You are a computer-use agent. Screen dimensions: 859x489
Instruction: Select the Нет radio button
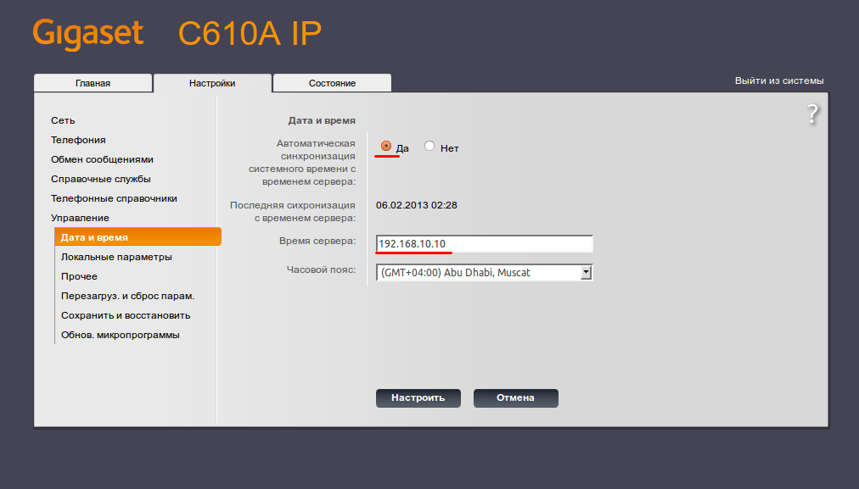pos(429,146)
